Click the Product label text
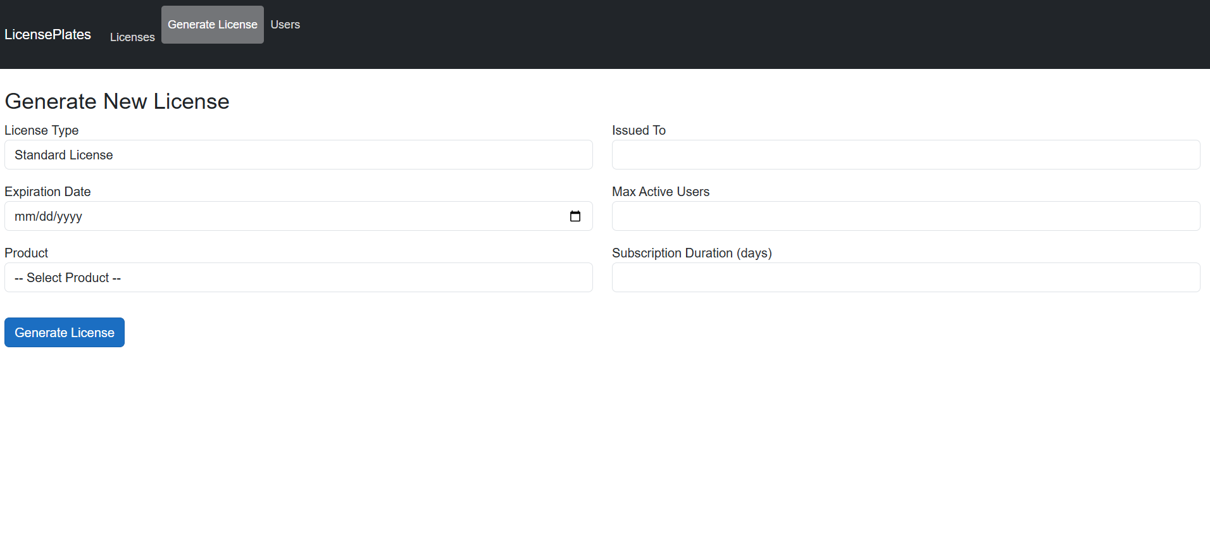This screenshot has width=1210, height=549. point(27,253)
